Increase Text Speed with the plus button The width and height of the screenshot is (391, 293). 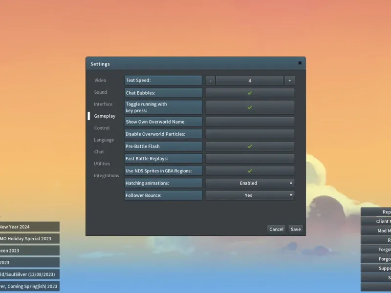pos(289,81)
